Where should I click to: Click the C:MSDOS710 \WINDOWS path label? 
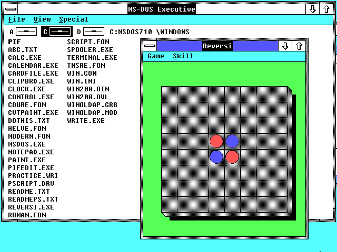click(150, 32)
